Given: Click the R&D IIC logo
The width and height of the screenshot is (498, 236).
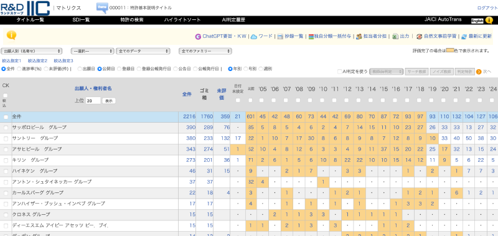Looking at the screenshot, I should point(25,8).
